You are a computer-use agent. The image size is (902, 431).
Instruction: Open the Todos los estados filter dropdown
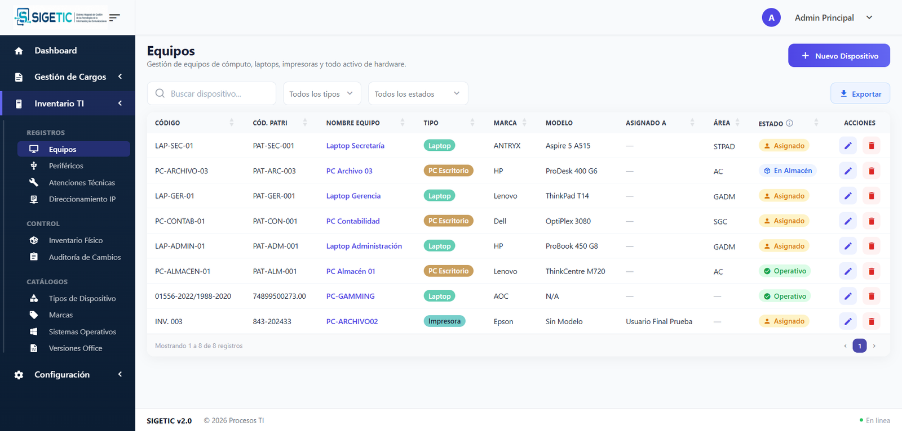[418, 93]
